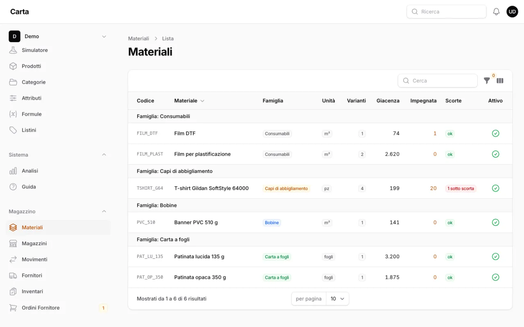
Task: Toggle active checkmark for Film per plastificazione
Action: pos(495,154)
